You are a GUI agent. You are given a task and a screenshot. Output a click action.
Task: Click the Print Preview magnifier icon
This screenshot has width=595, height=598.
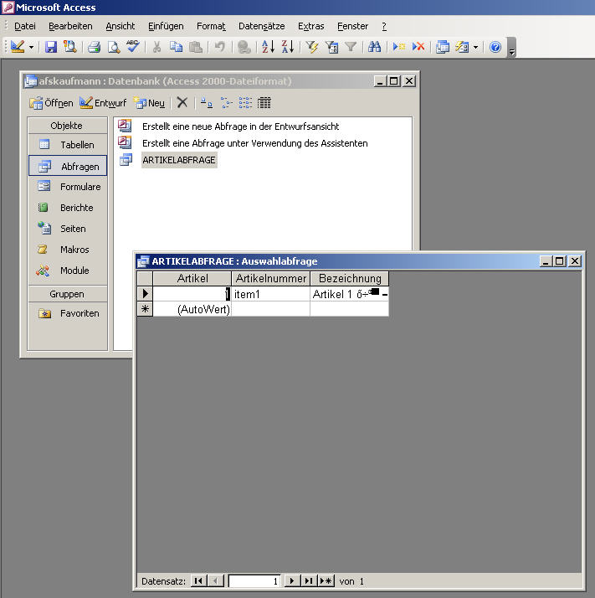click(114, 47)
